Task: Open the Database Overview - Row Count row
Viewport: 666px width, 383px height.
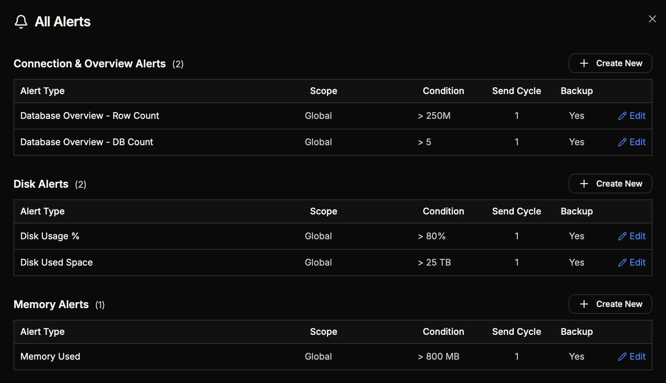Action: (x=89, y=116)
